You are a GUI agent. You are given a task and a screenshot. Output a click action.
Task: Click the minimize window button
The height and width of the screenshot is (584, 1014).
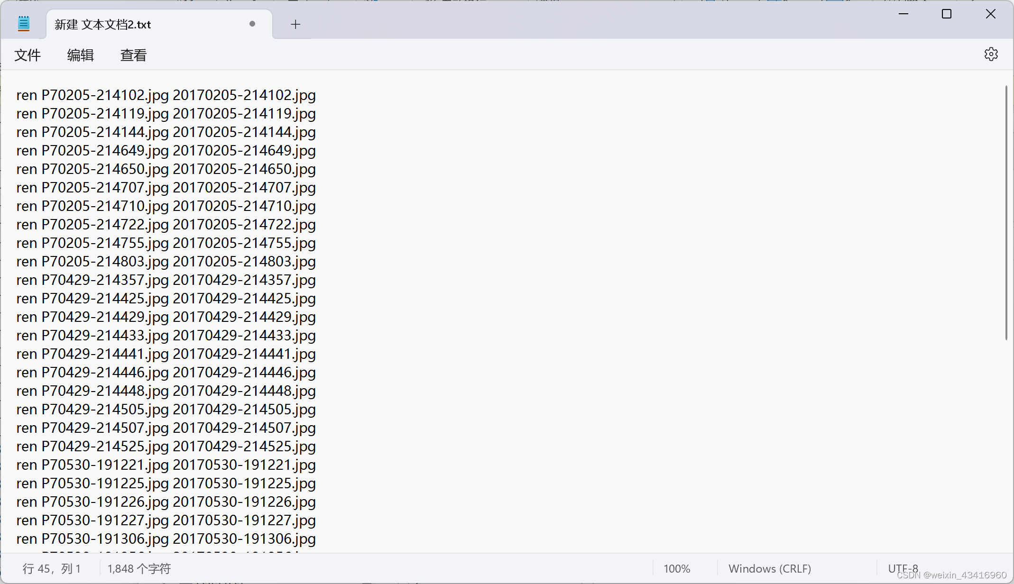pyautogui.click(x=903, y=14)
